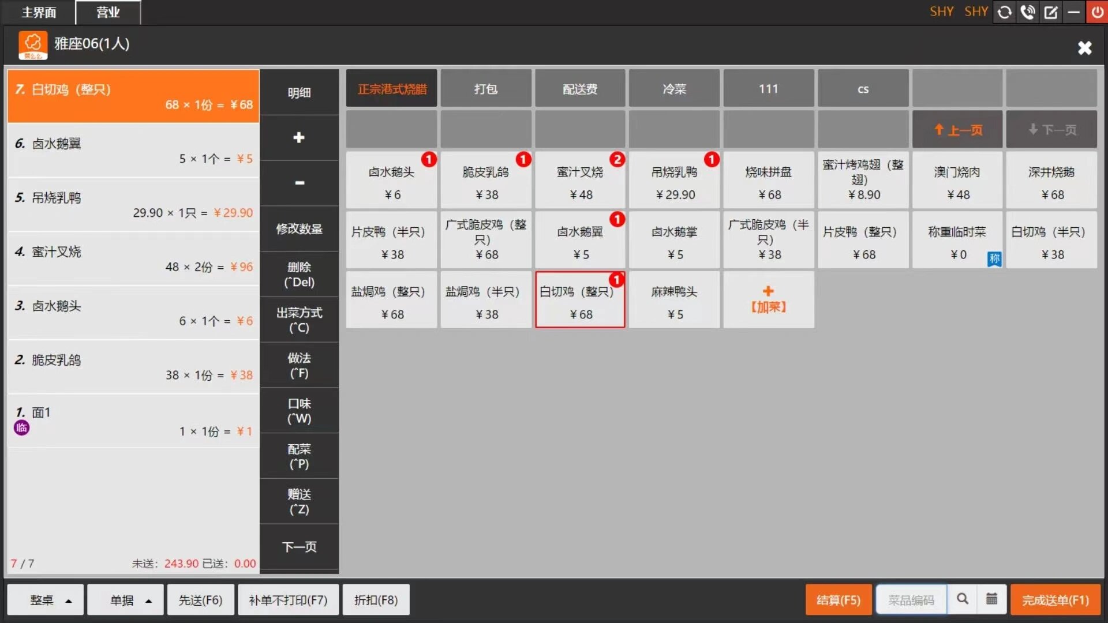Click the minus quantity icon

coord(299,183)
